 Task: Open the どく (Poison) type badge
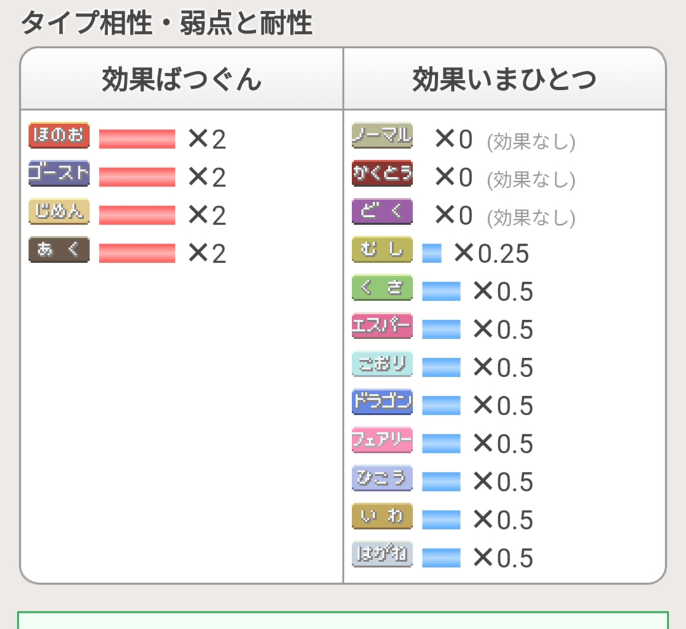pyautogui.click(x=382, y=211)
